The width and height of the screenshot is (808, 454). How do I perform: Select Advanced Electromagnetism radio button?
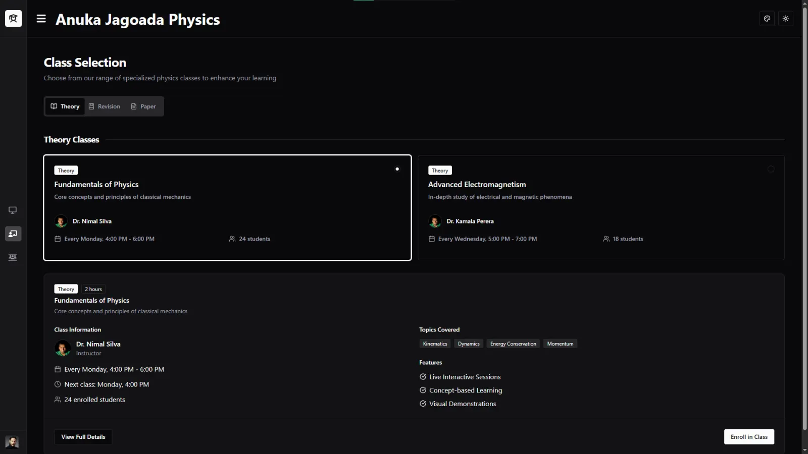[771, 169]
